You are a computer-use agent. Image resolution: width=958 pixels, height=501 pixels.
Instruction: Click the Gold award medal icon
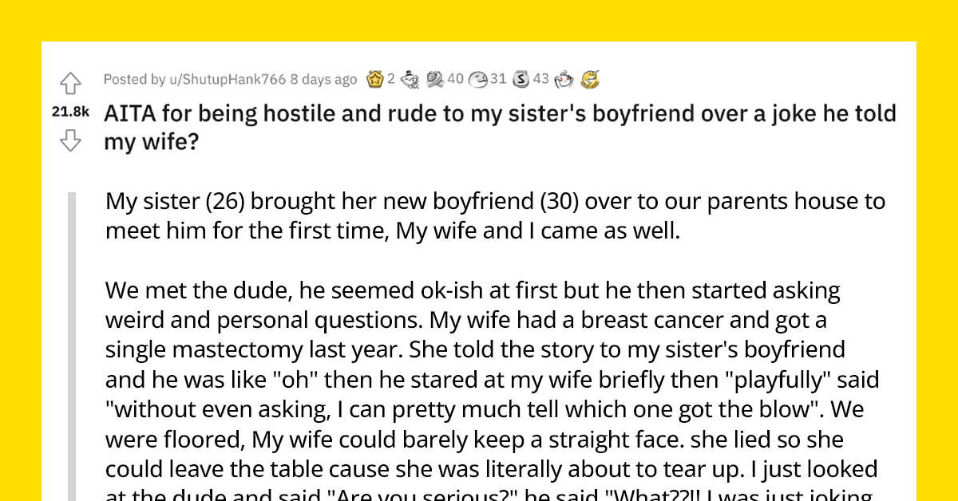pos(374,79)
